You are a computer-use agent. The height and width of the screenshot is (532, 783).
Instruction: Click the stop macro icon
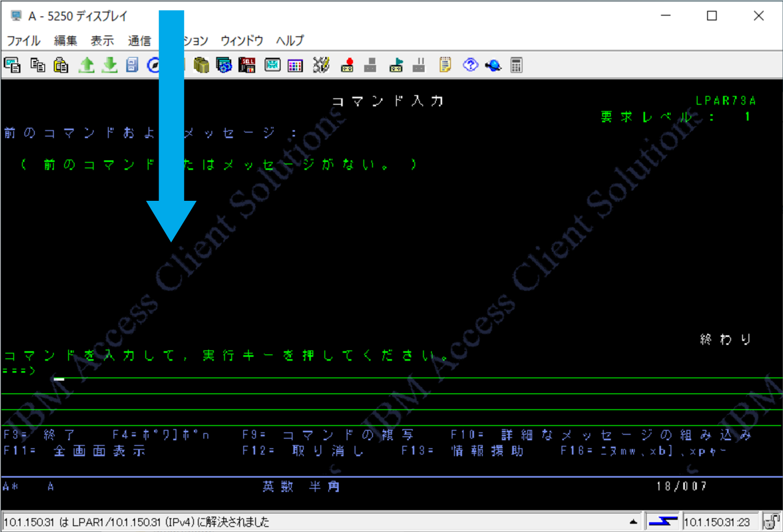(x=370, y=65)
